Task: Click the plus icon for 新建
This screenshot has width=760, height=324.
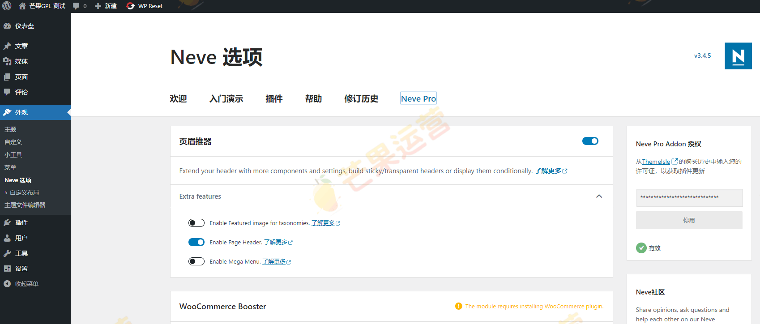Action: click(98, 6)
